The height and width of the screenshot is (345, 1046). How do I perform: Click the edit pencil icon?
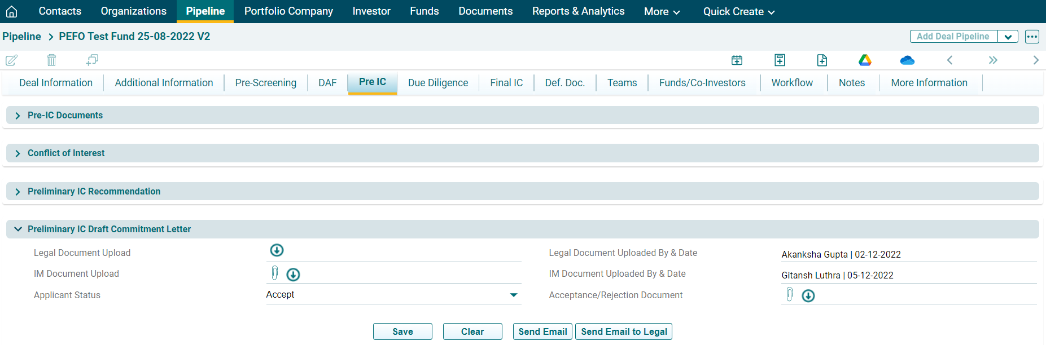[11, 60]
